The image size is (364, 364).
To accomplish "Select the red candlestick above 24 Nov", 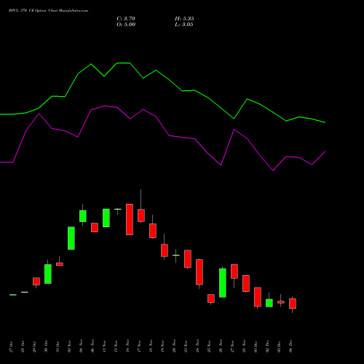I will point(199,272).
